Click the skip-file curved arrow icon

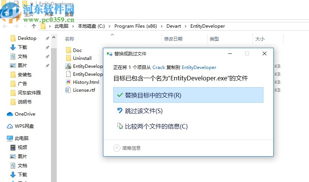pos(120,110)
